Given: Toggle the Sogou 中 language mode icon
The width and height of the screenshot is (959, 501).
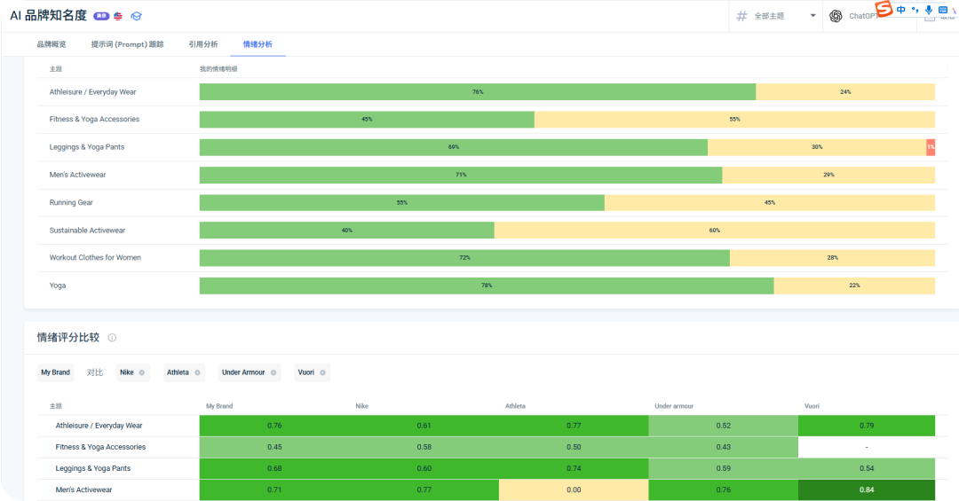Looking at the screenshot, I should click(x=901, y=10).
